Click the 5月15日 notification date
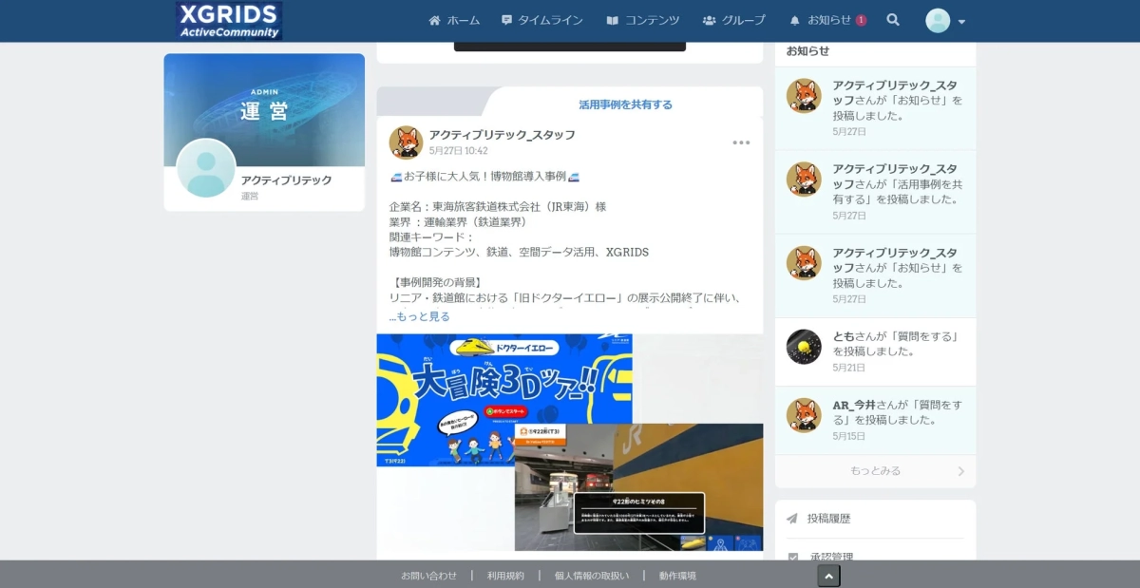 pos(849,436)
